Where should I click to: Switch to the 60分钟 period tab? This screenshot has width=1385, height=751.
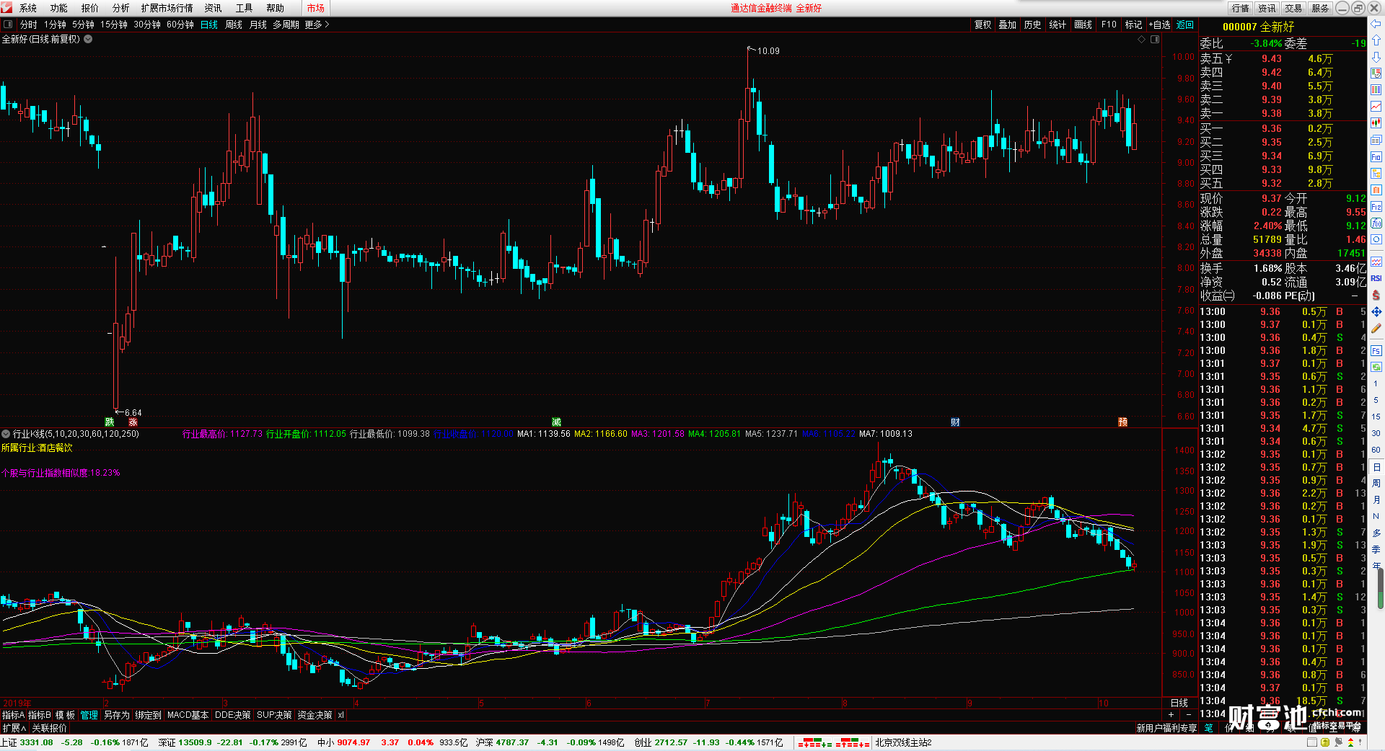pos(180,25)
